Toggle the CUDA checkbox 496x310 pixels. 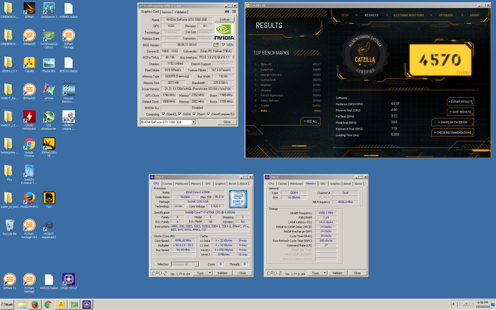(x=180, y=114)
